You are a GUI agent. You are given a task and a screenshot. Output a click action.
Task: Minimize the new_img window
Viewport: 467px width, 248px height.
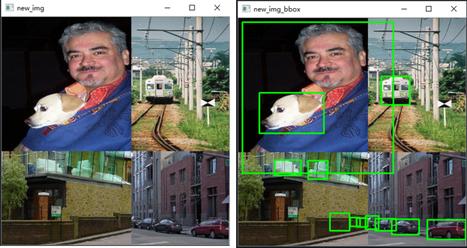[167, 8]
